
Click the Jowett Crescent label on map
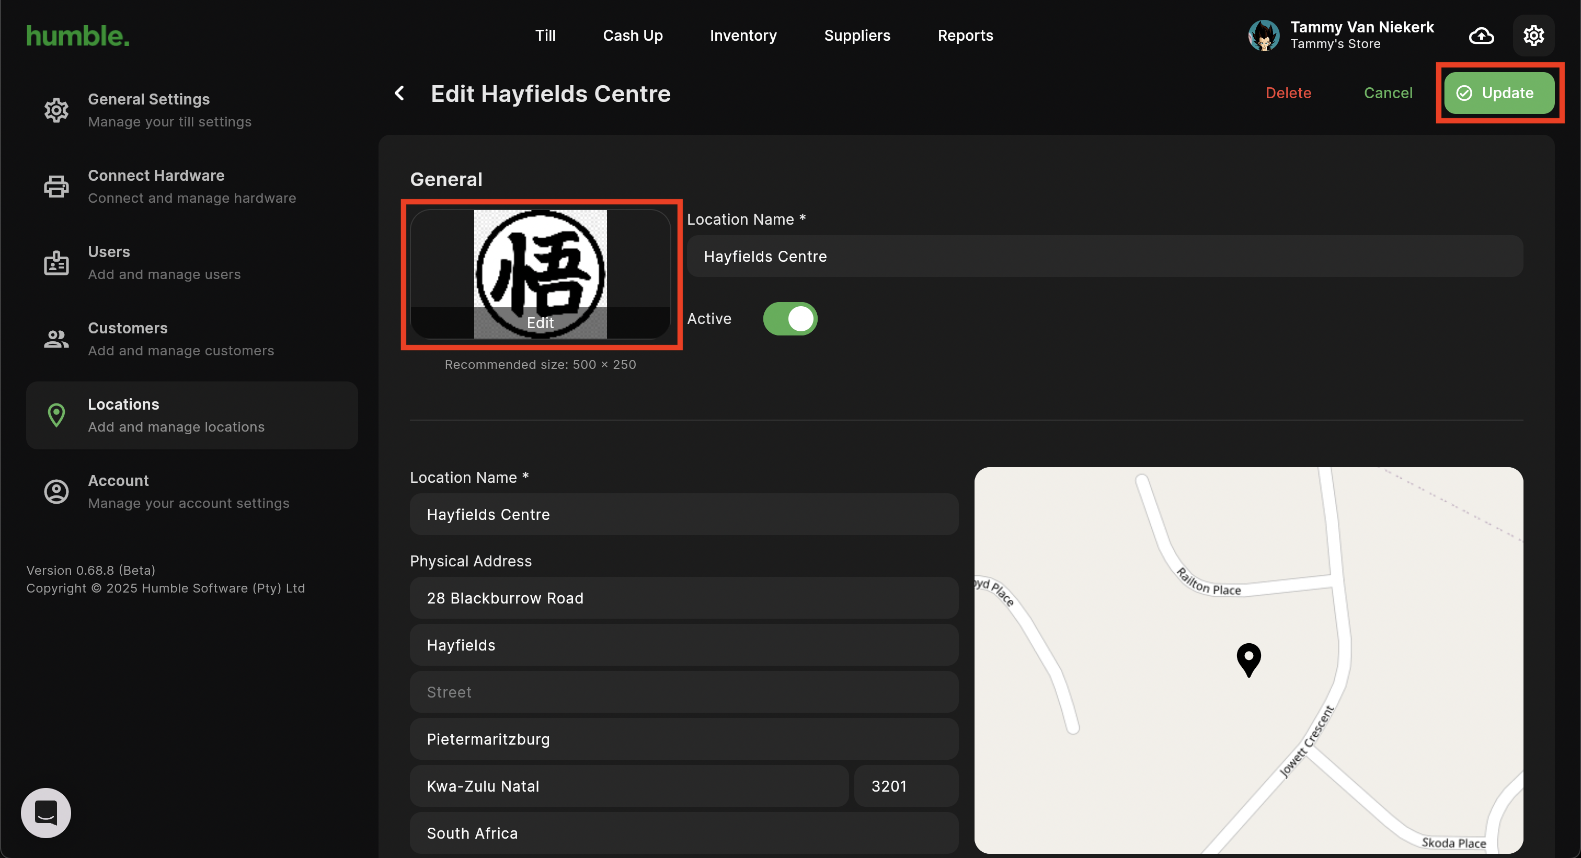click(1306, 741)
